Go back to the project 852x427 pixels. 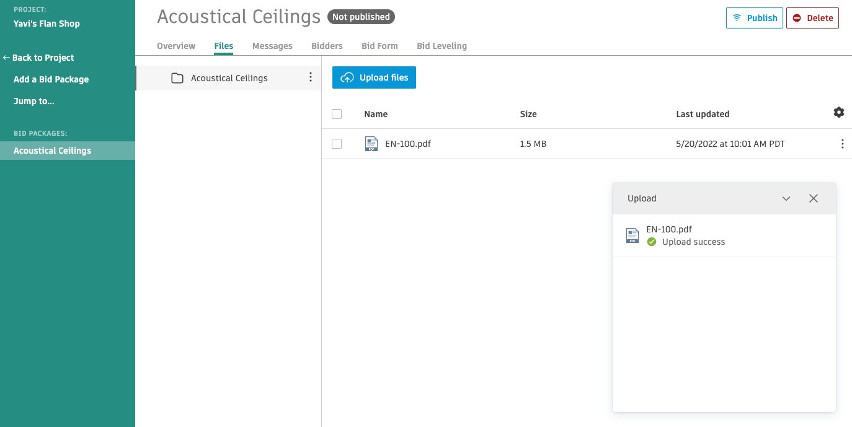coord(38,58)
